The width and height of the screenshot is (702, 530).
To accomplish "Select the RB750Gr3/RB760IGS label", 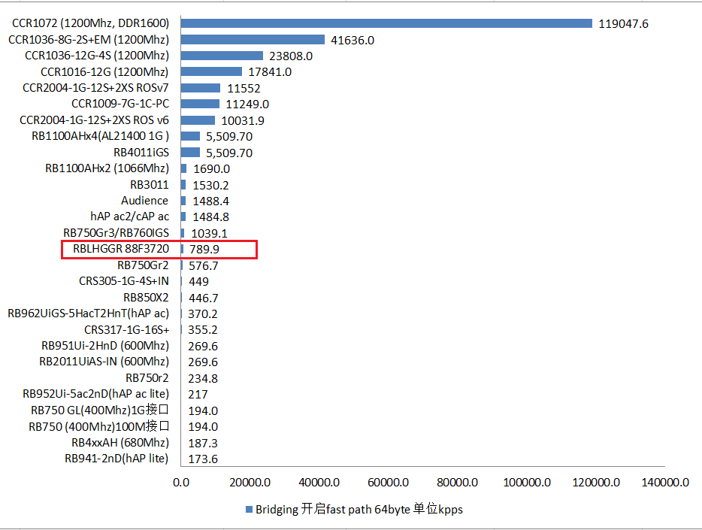I will point(116,233).
